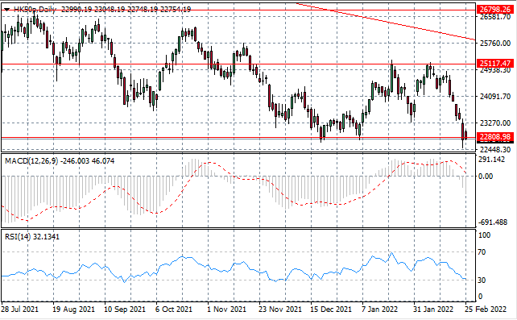Open the chart menu triangle beside HK50p

(x=6, y=10)
